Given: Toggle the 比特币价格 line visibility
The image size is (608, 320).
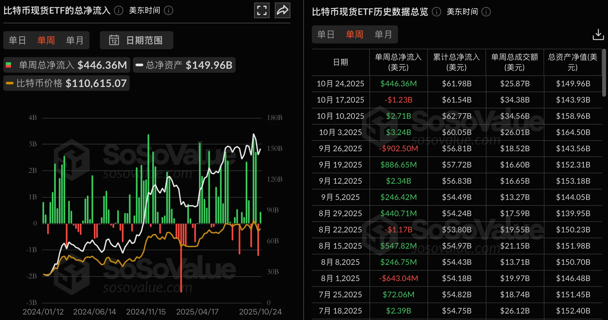Looking at the screenshot, I should tap(65, 83).
